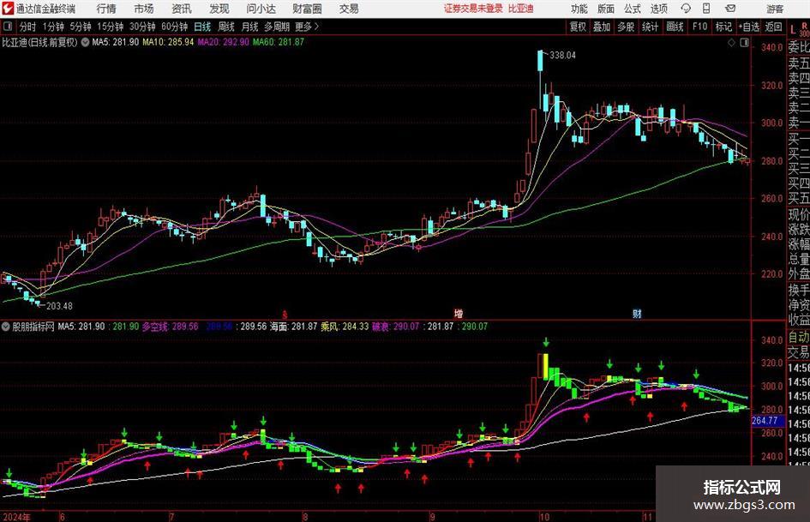The width and height of the screenshot is (810, 522).
Task: Switch to the 30分钟 period tab
Action: (142, 27)
